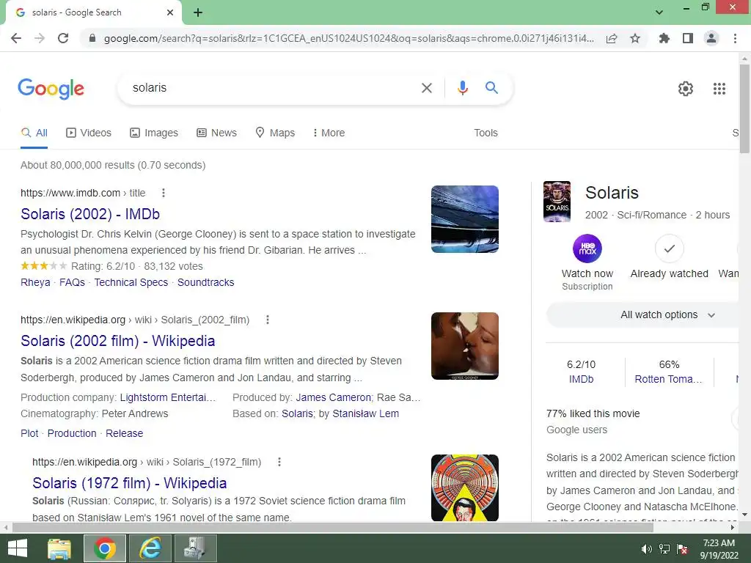Viewport: 751px width, 563px height.
Task: Go to Google homepage via logo
Action: tap(51, 89)
